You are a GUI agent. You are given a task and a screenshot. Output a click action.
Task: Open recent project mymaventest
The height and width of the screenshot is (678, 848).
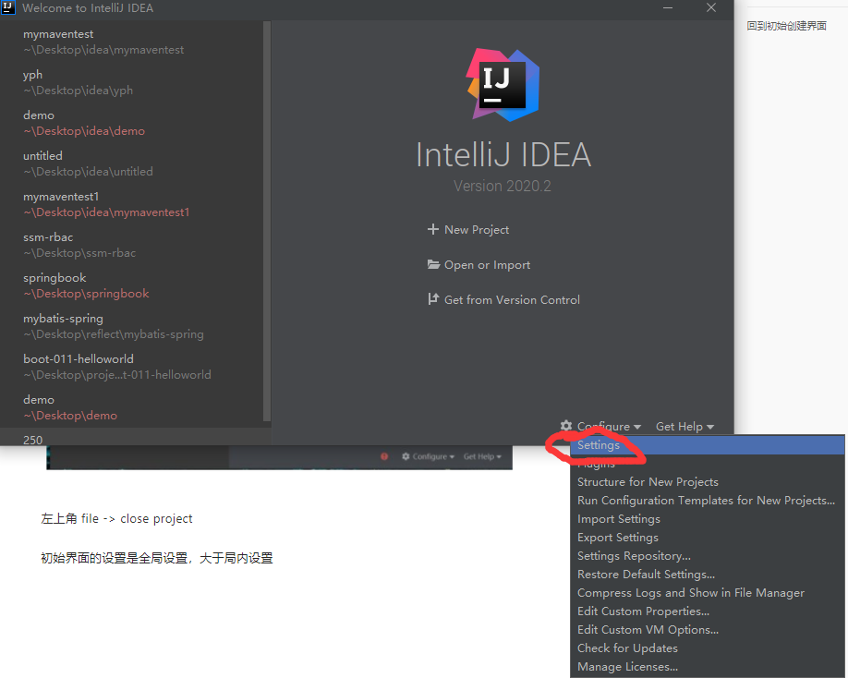pos(131,42)
